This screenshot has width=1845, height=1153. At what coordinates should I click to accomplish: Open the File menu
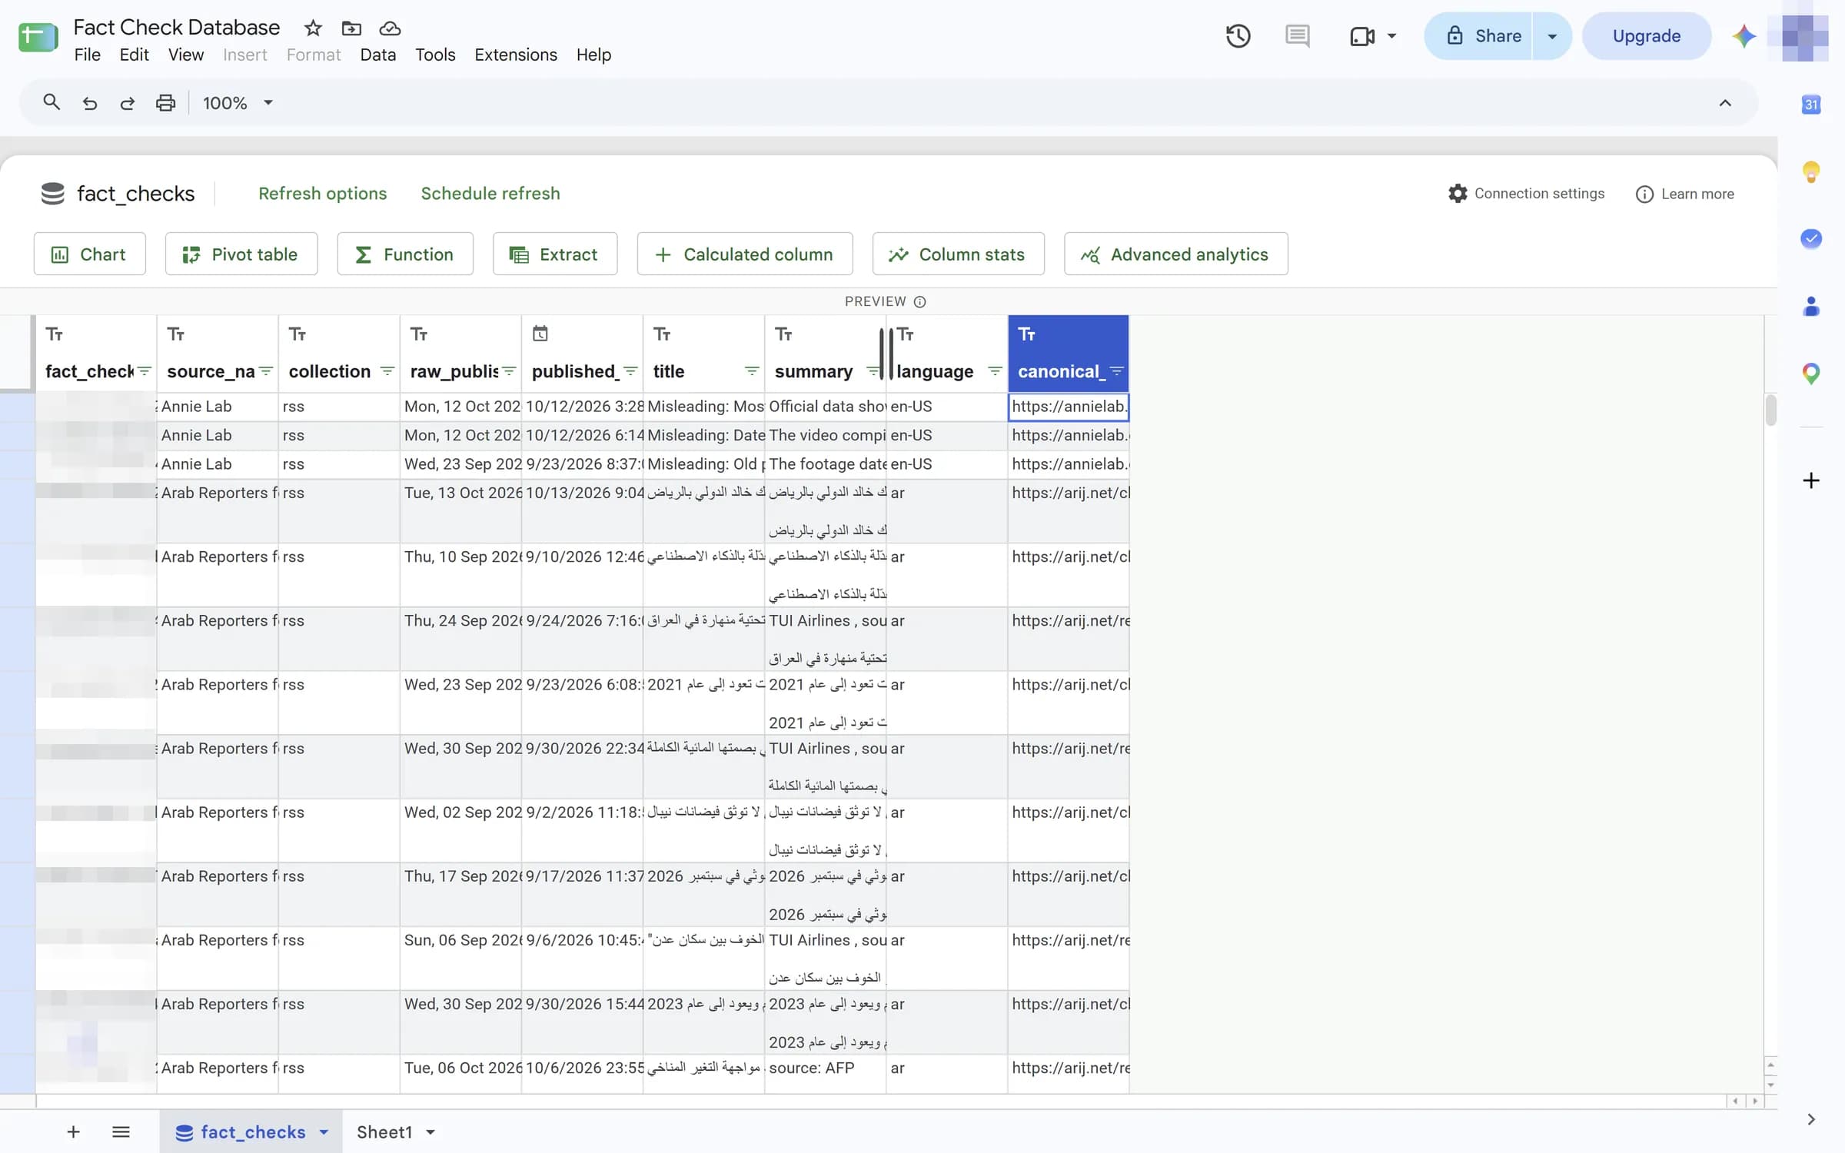[x=87, y=55]
